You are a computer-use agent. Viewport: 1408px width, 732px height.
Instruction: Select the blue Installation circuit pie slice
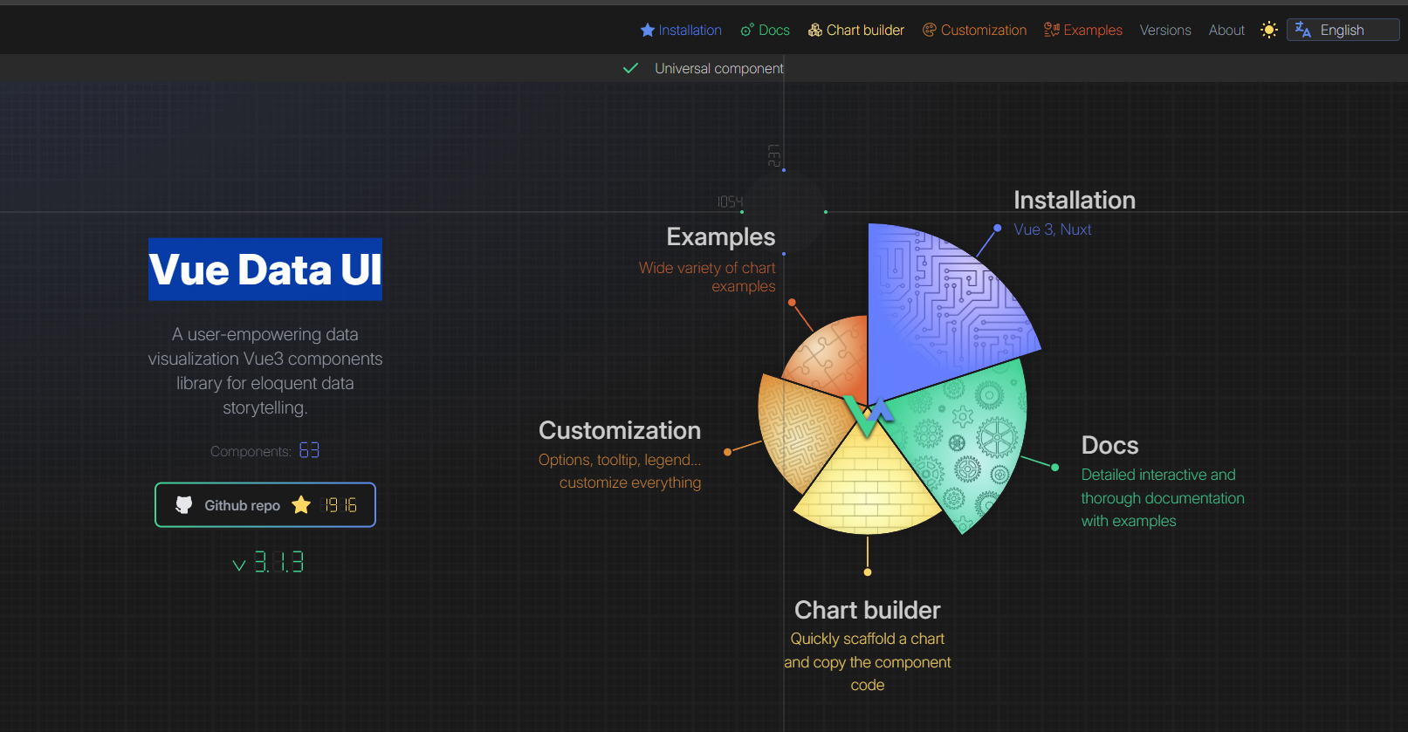(x=934, y=305)
